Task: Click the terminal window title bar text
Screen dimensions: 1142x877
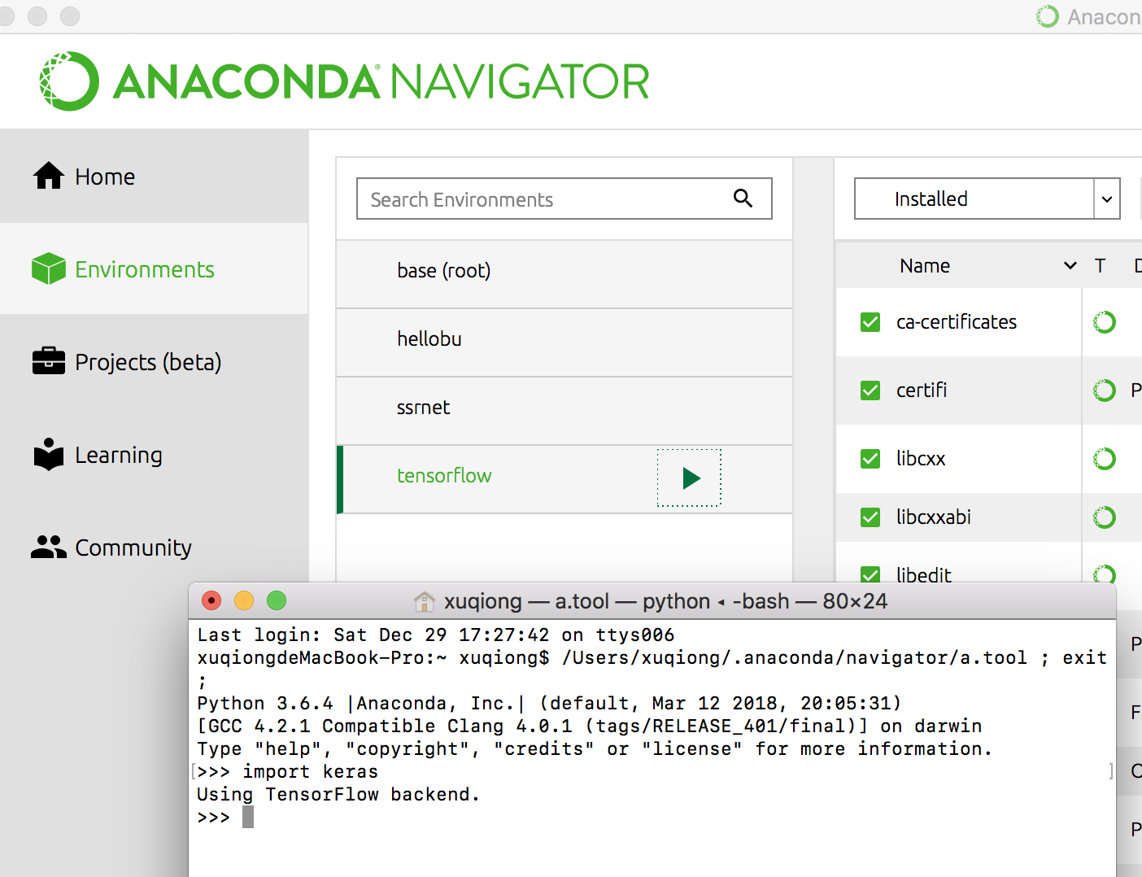Action: tap(666, 601)
